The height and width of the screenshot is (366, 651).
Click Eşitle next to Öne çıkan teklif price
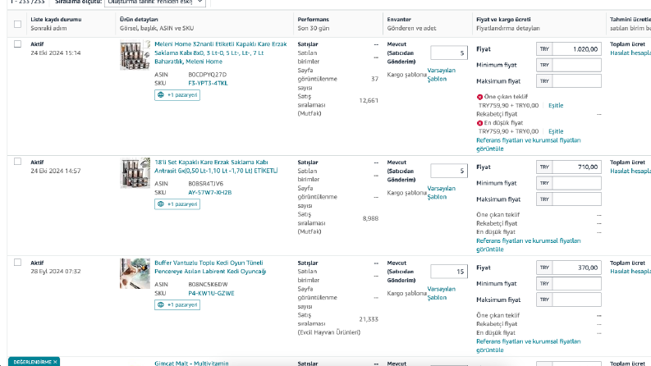tap(556, 105)
